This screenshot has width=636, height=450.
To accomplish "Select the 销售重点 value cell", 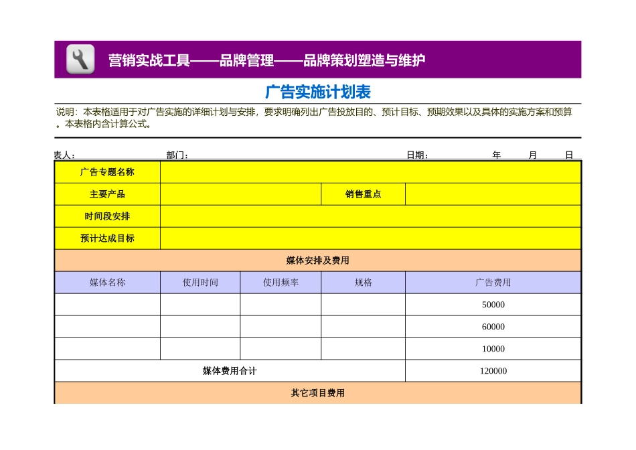I will click(495, 194).
